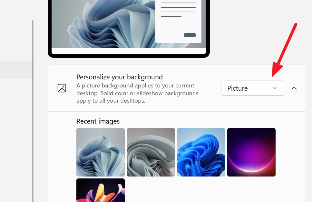The image size is (312, 202).
Task: Pick the colorful abstract wallpaper on dark background
Action: pos(101,190)
